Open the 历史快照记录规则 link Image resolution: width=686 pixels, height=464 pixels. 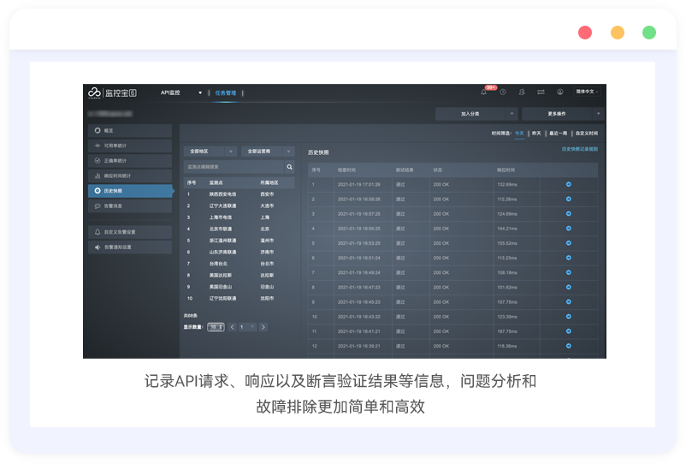(x=579, y=149)
